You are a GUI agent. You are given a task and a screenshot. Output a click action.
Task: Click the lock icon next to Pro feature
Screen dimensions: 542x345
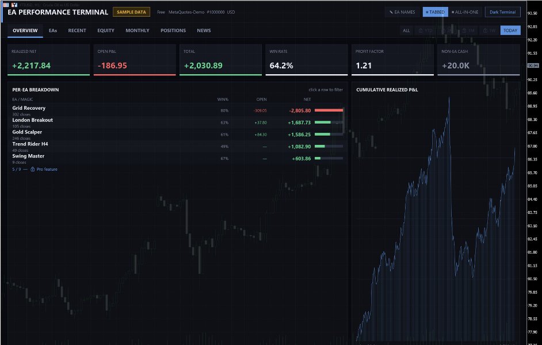click(x=32, y=169)
